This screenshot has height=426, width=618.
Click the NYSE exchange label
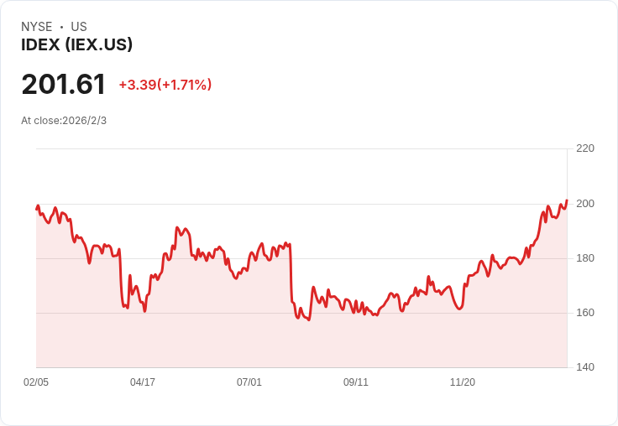[x=36, y=27]
